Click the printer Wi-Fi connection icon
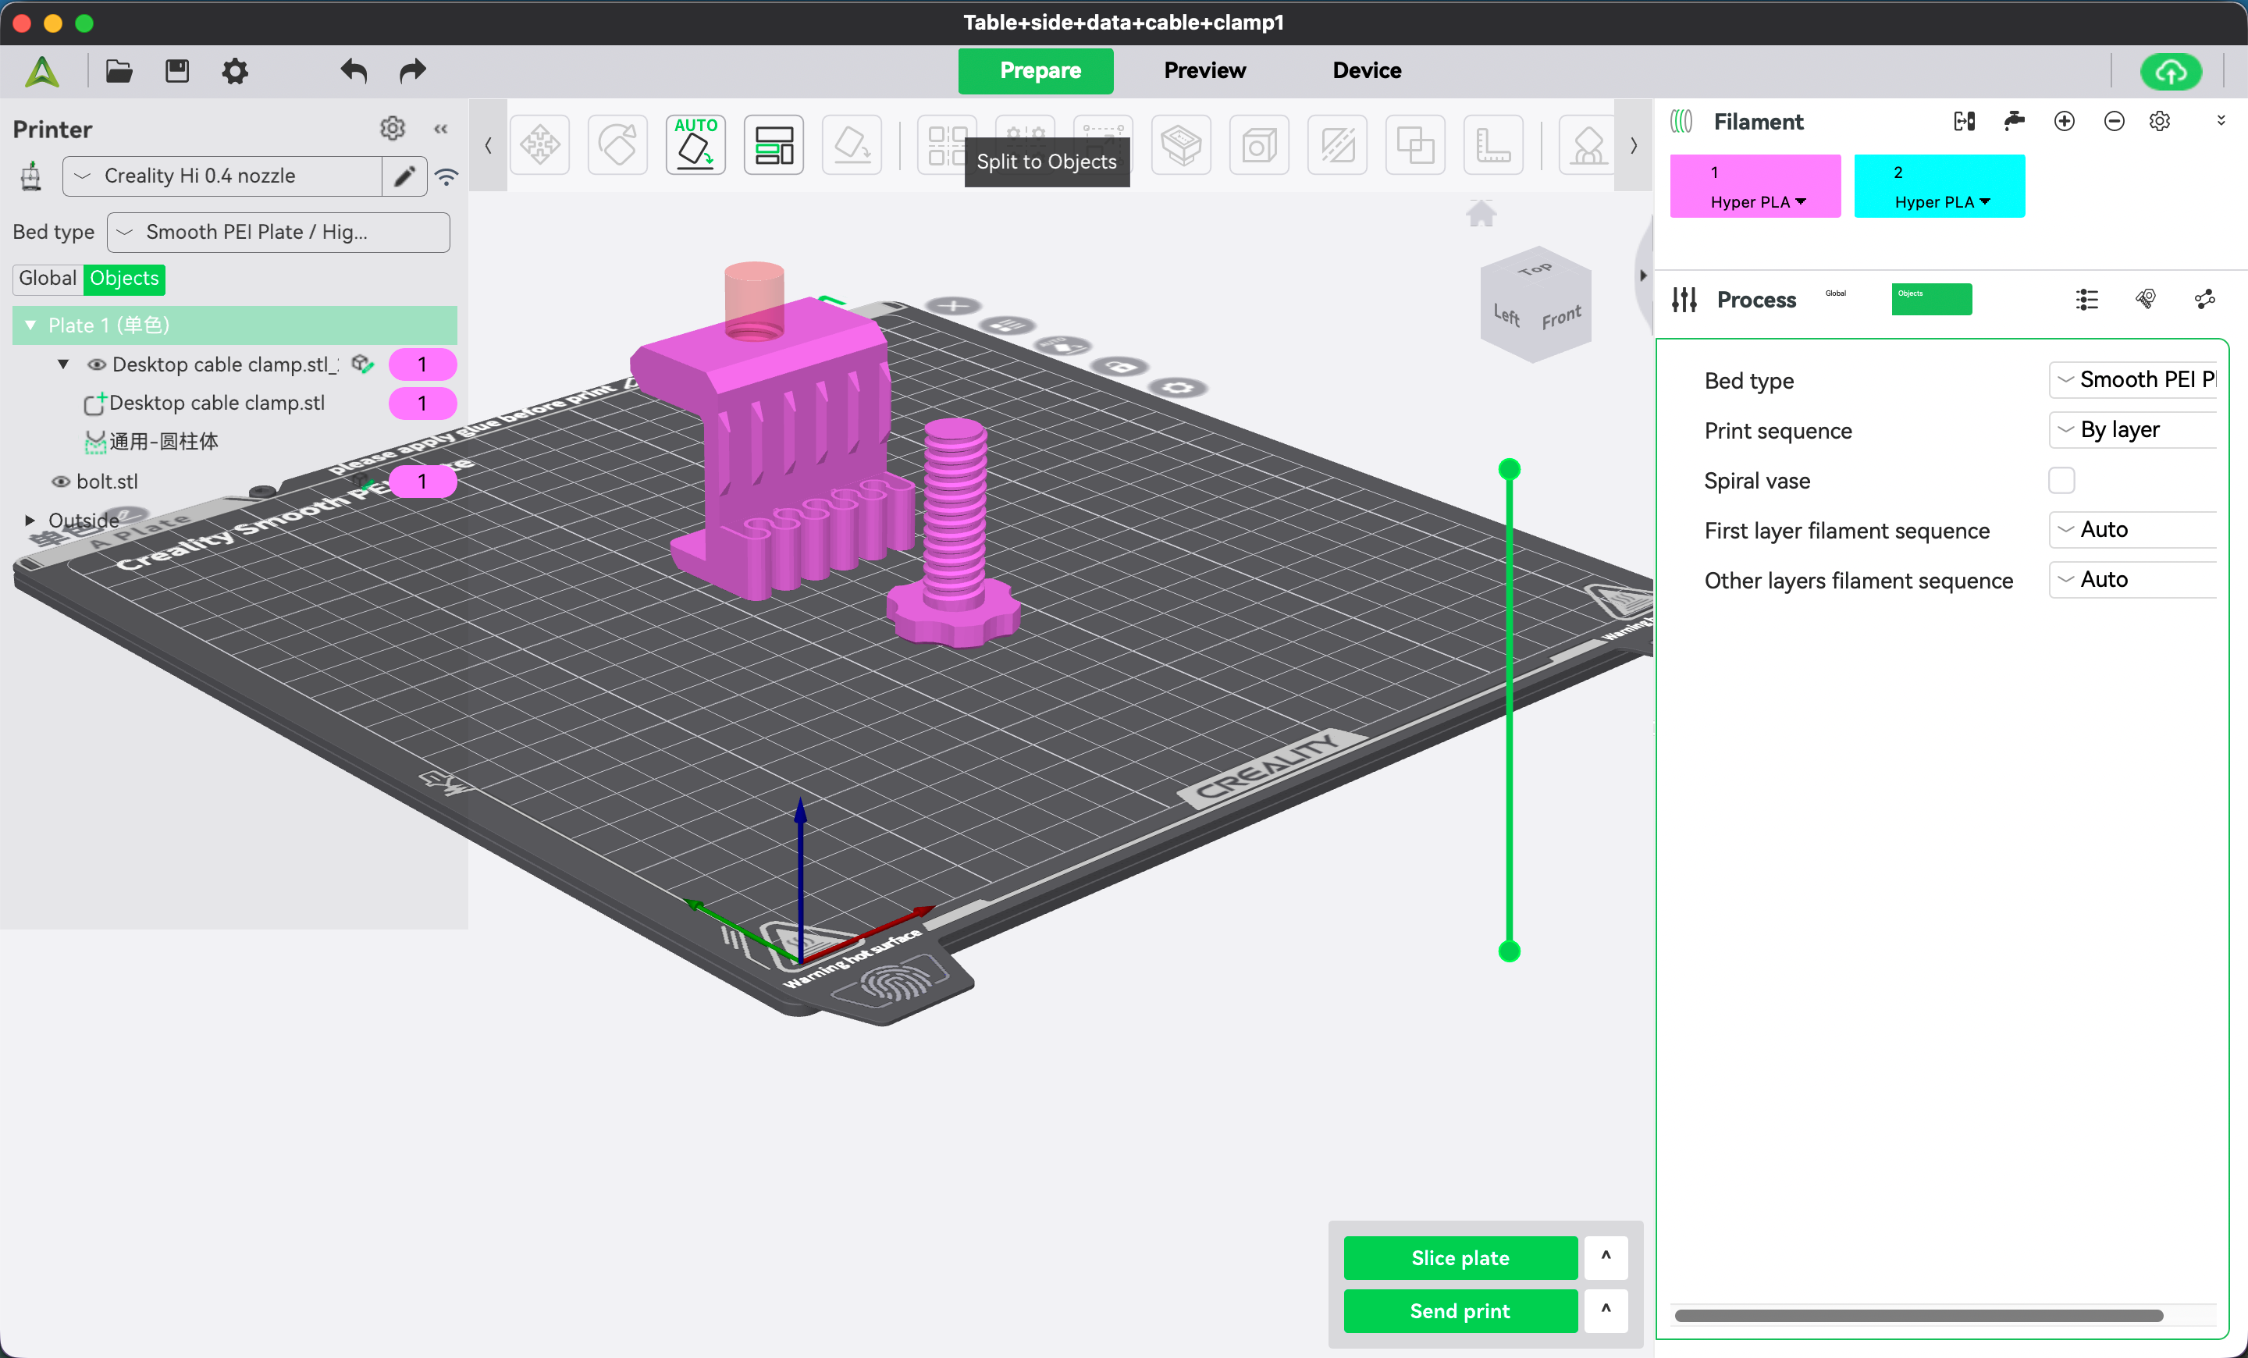2248x1358 pixels. pos(446,176)
